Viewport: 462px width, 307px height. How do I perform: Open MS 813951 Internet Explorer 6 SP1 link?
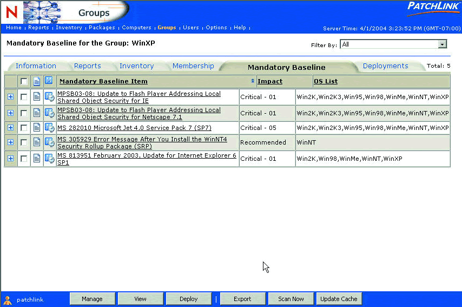(x=147, y=159)
